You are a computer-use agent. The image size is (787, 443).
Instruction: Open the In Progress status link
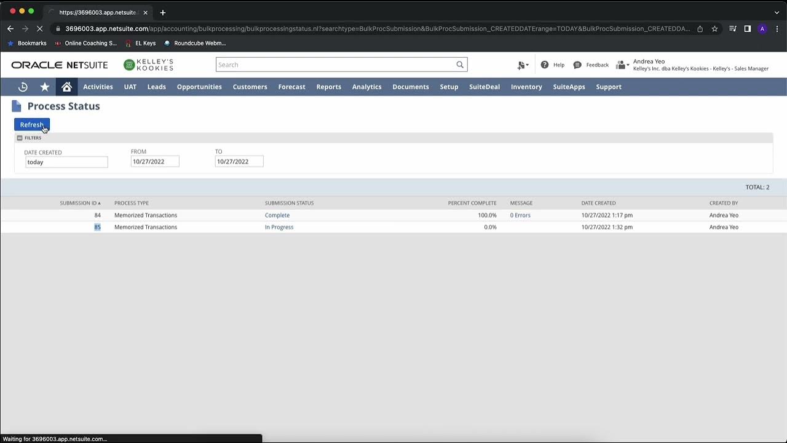(279, 227)
